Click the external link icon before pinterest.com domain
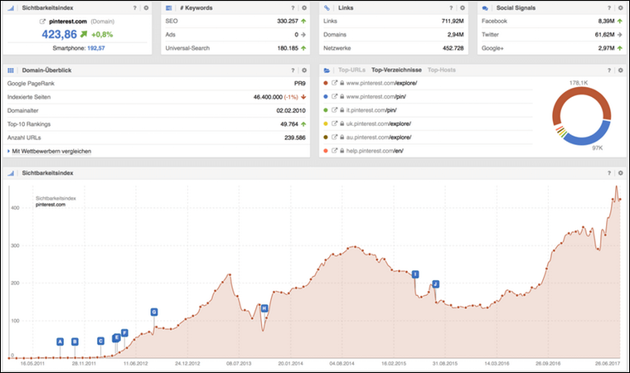The height and width of the screenshot is (373, 630). coord(43,21)
